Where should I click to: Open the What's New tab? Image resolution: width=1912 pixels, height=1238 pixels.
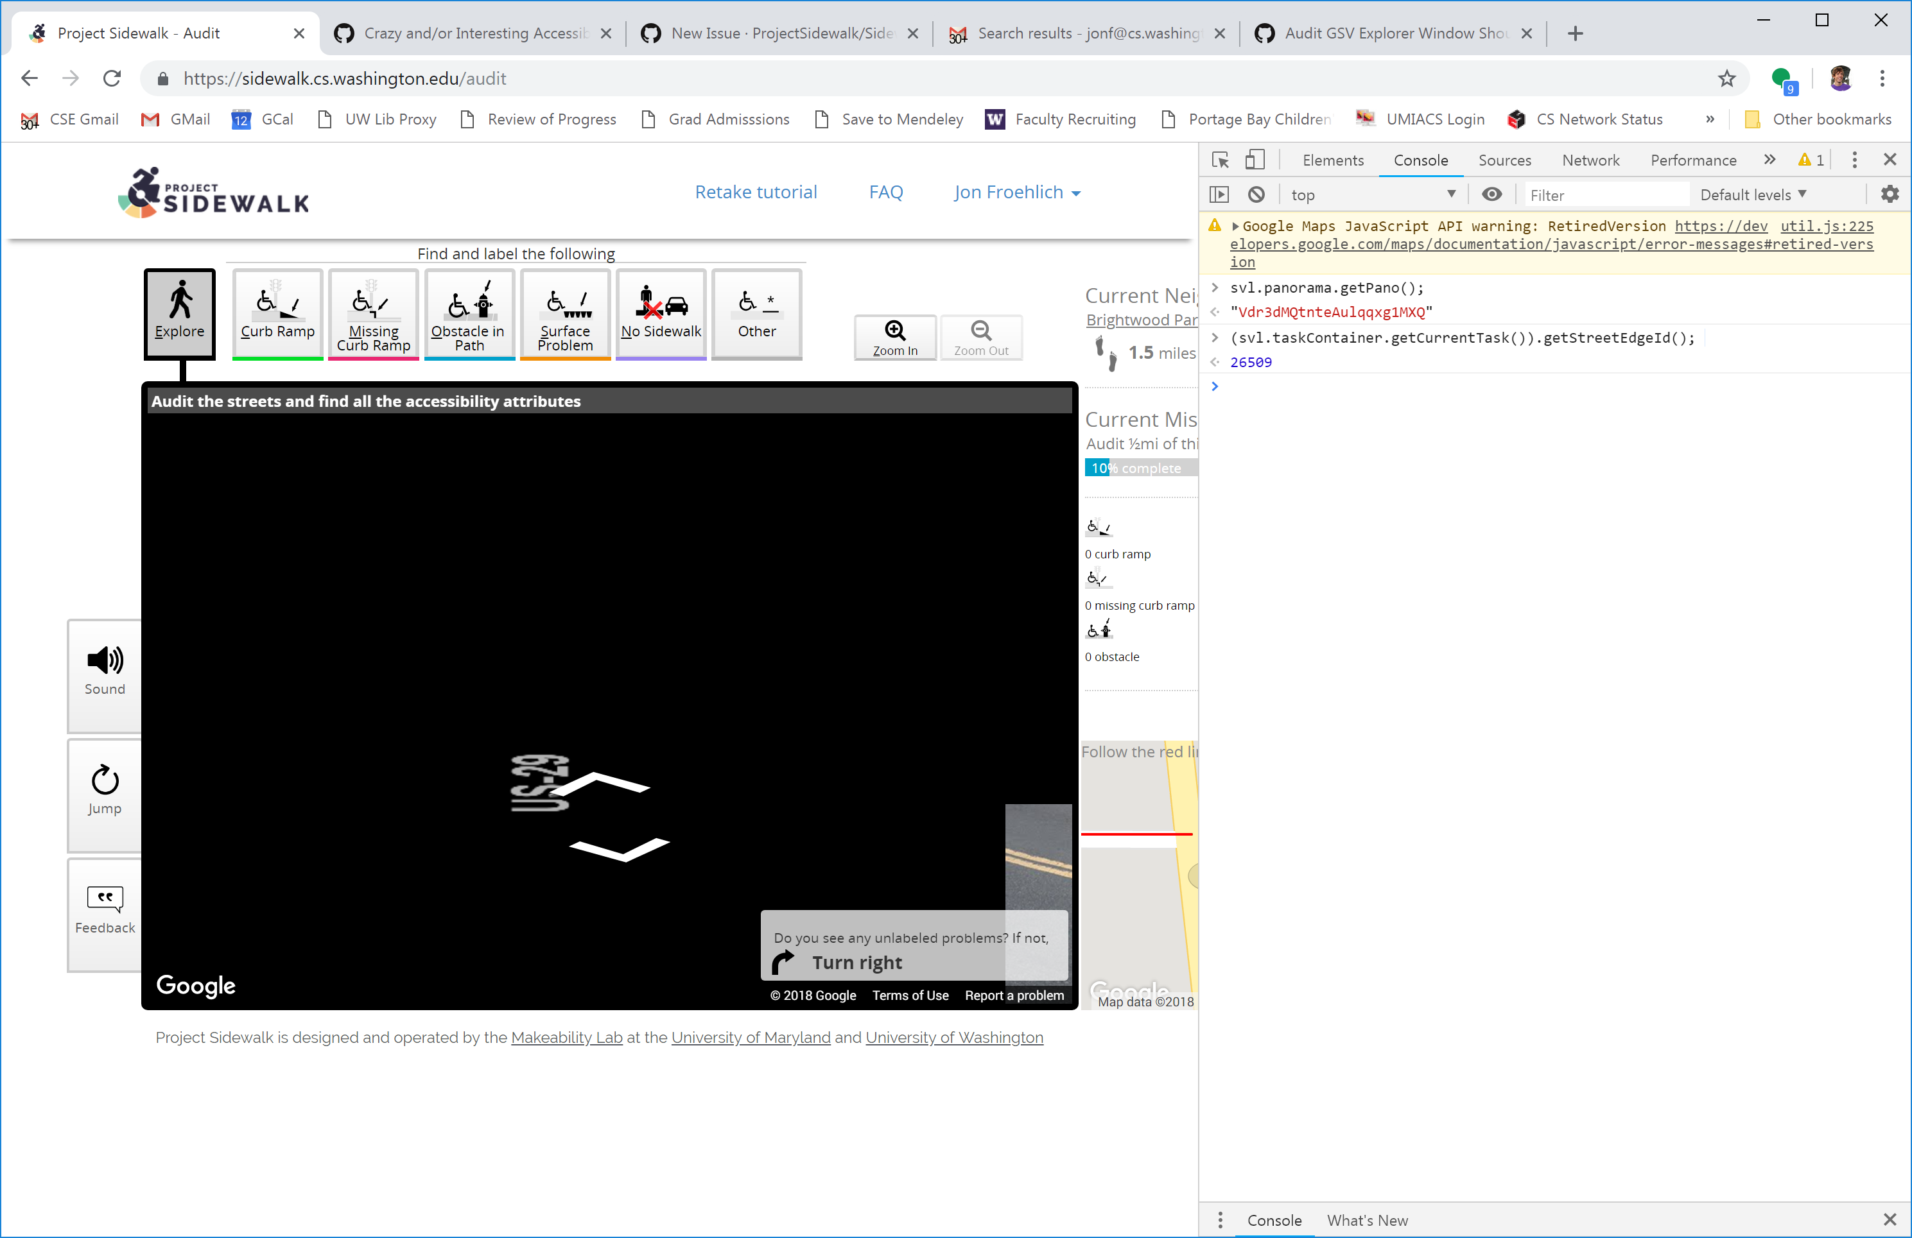[x=1368, y=1219]
